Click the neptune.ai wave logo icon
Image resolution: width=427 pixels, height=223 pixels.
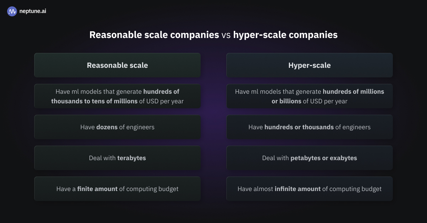point(12,11)
